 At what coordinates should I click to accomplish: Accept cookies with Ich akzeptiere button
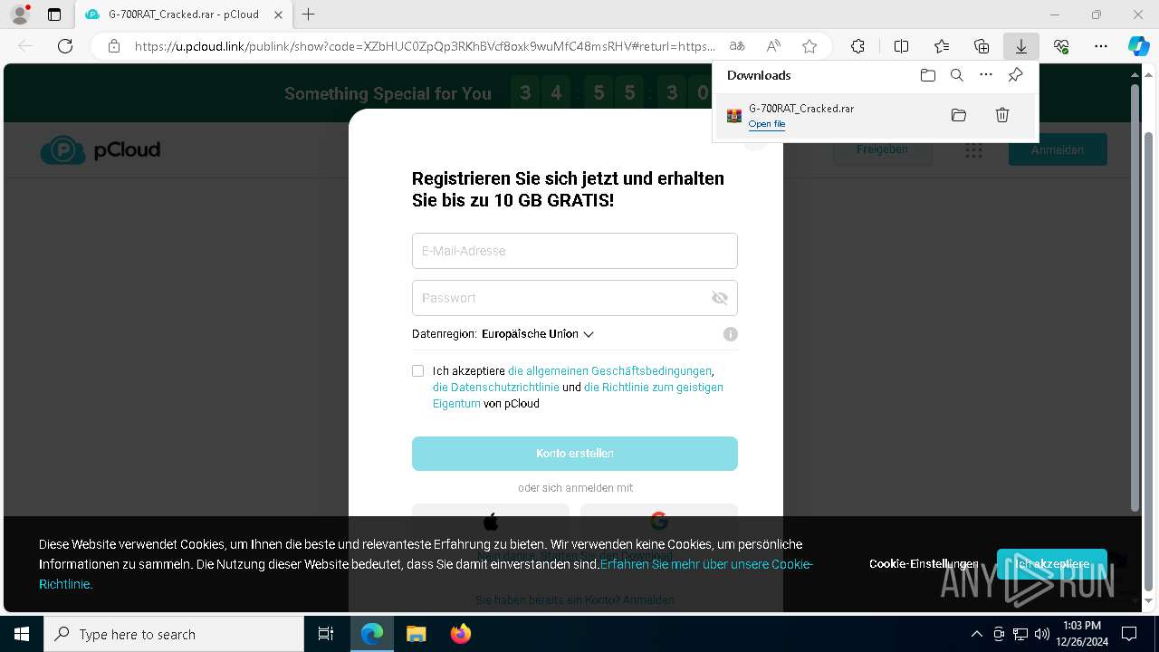(x=1052, y=564)
